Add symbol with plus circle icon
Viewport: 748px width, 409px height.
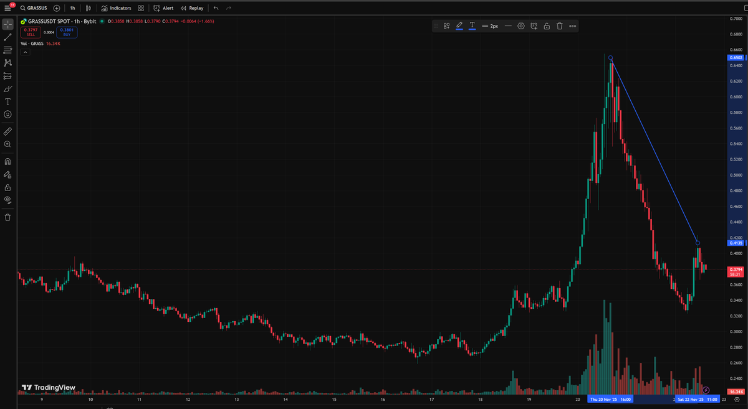(57, 8)
